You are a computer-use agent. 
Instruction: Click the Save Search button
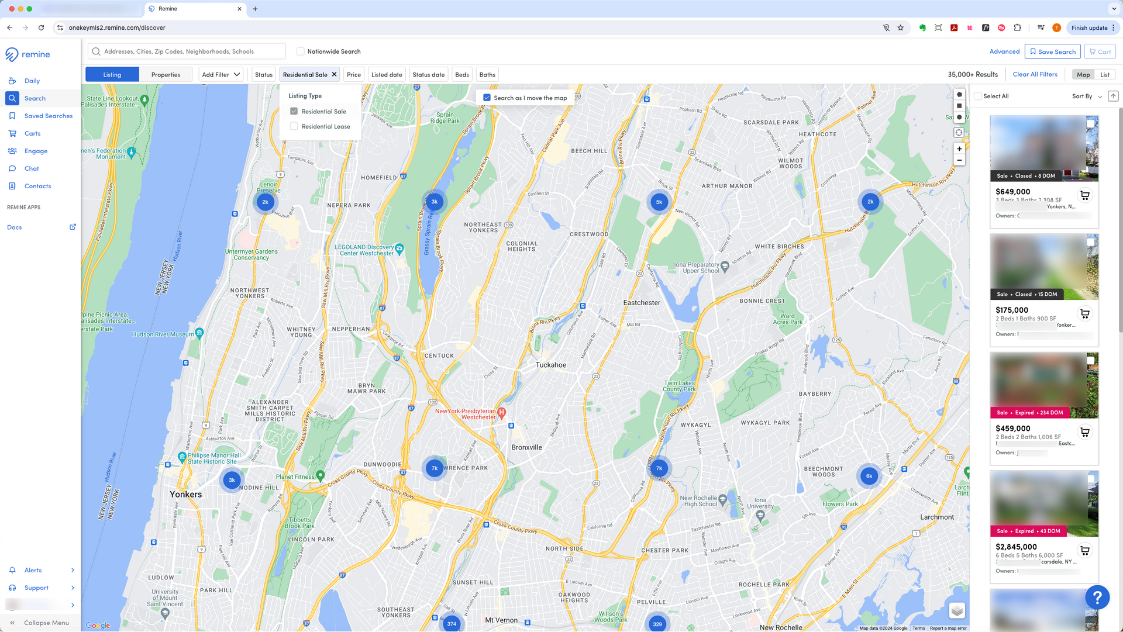pos(1052,51)
